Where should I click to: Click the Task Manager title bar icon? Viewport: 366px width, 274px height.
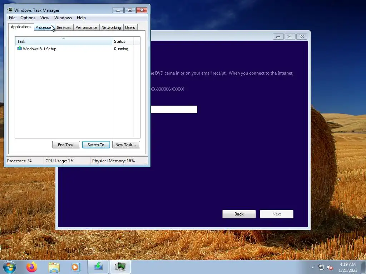[10, 10]
